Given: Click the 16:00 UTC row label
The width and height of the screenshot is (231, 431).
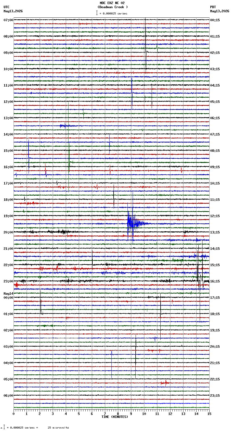Looking at the screenshot, I should click(8, 167).
